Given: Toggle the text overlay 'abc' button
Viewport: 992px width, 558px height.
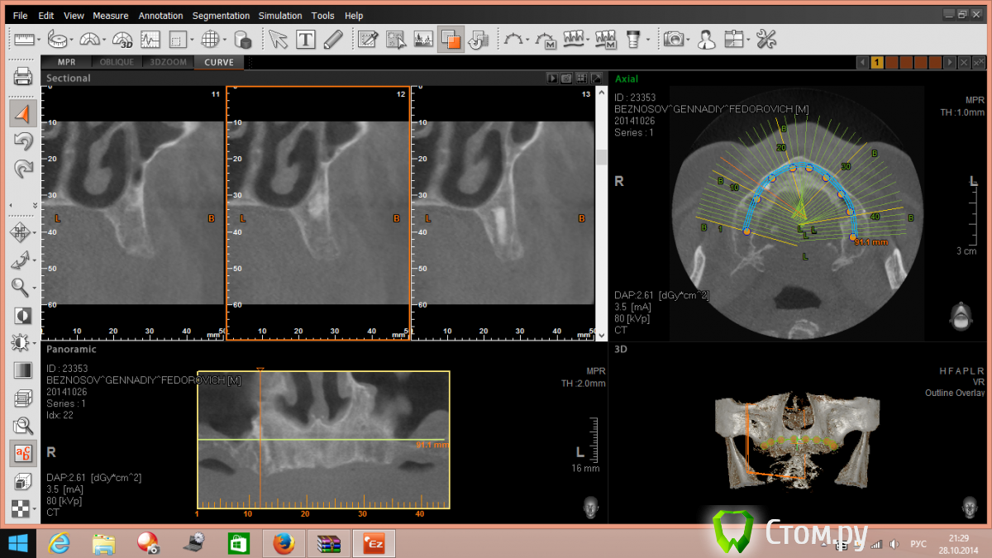Looking at the screenshot, I should click(23, 453).
